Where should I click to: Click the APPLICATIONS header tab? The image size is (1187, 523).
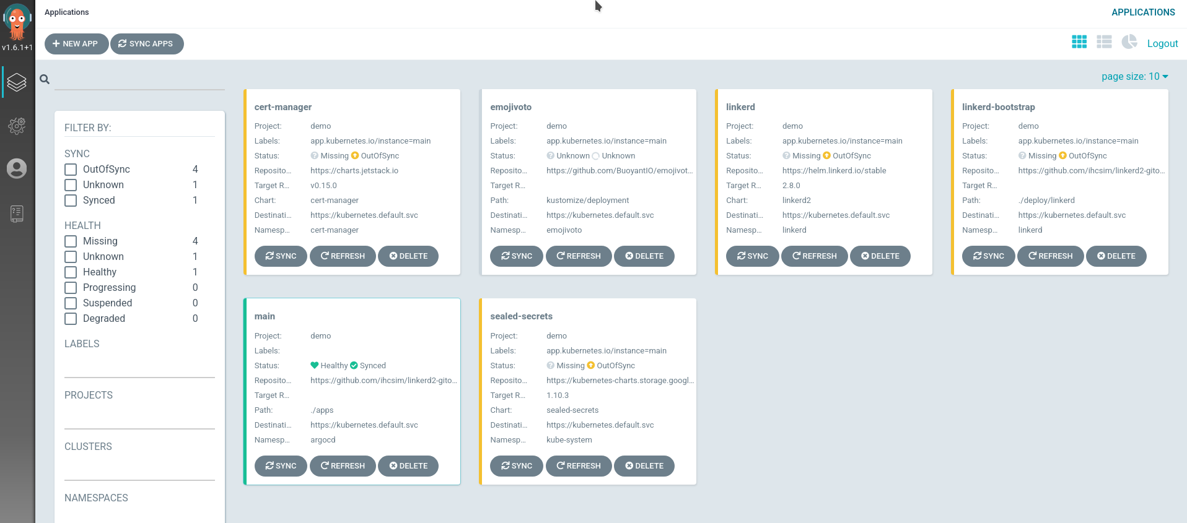pos(1142,12)
